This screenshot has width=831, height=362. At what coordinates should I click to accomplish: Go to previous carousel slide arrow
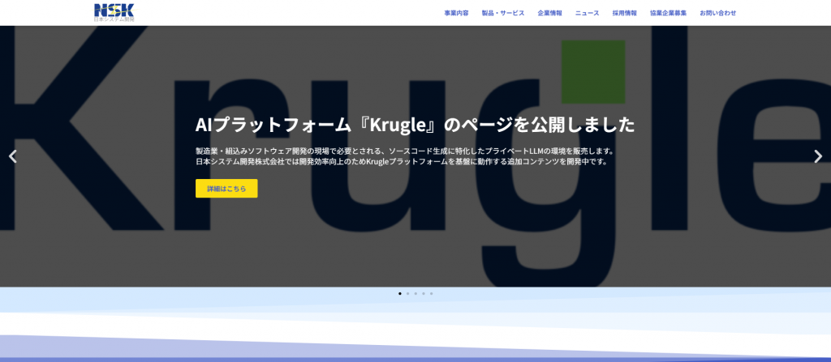point(13,156)
